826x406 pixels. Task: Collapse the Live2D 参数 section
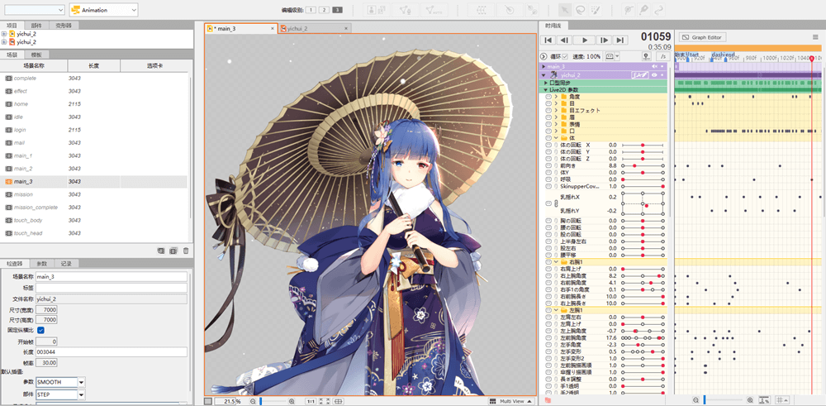pos(546,89)
